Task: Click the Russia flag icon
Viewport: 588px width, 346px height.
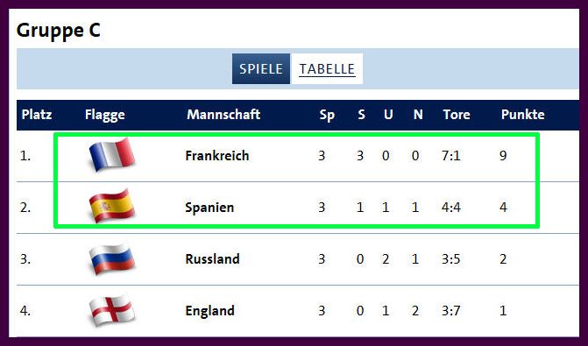Action: pos(112,258)
